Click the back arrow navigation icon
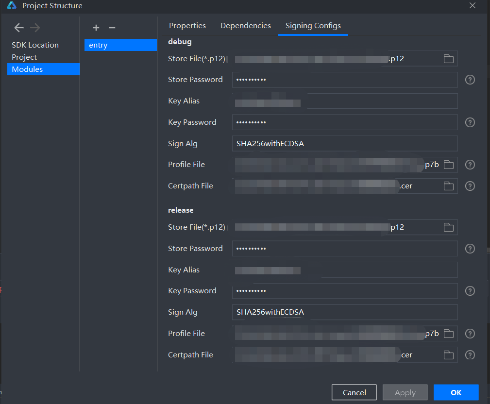Image resolution: width=490 pixels, height=404 pixels. 19,28
